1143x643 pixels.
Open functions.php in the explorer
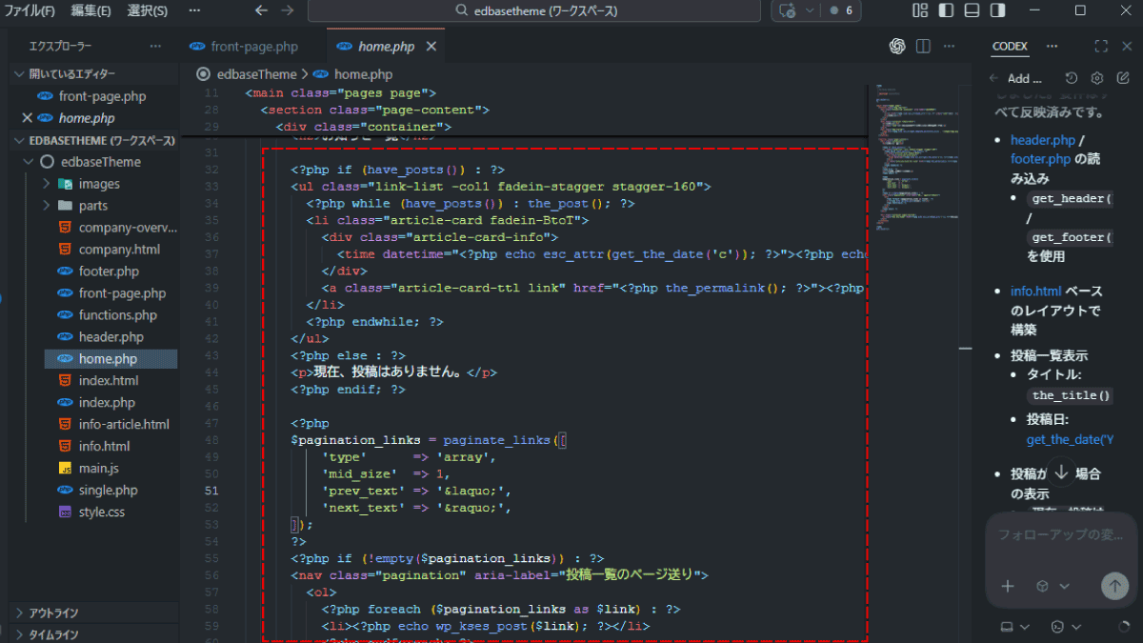click(118, 315)
